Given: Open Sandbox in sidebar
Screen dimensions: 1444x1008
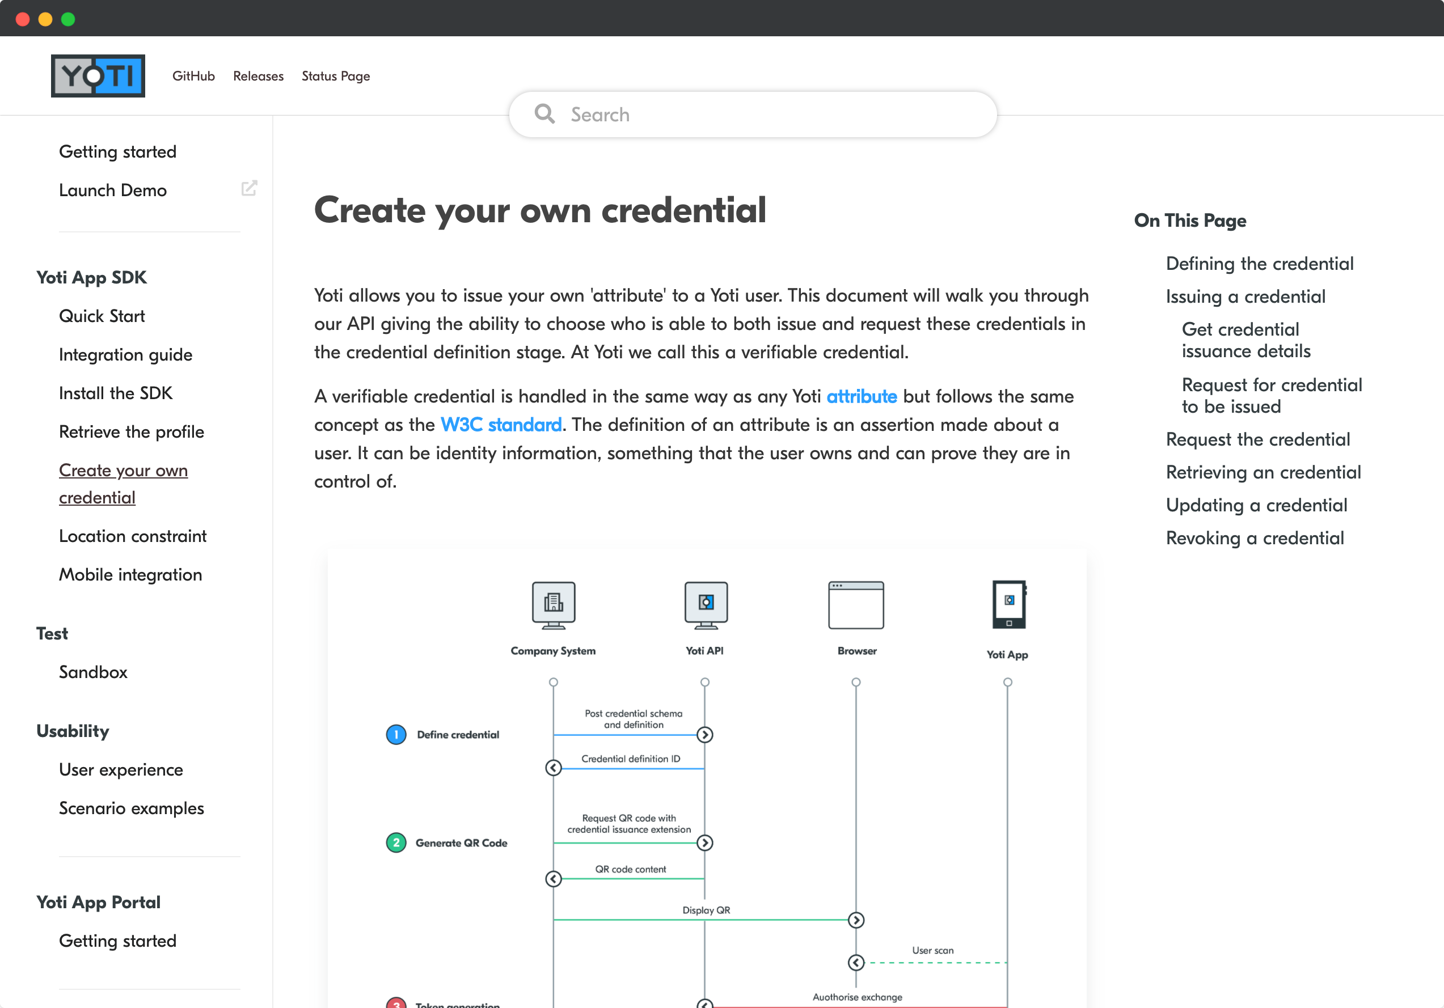Looking at the screenshot, I should click(x=93, y=672).
